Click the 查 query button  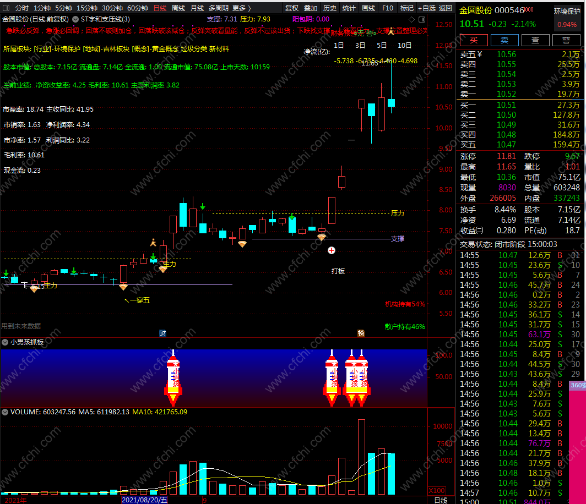point(535,40)
